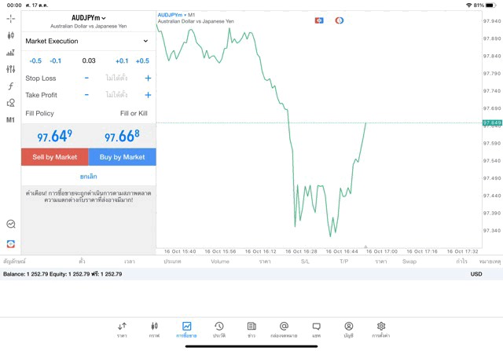Change the candlestick chart type icon

point(11,35)
